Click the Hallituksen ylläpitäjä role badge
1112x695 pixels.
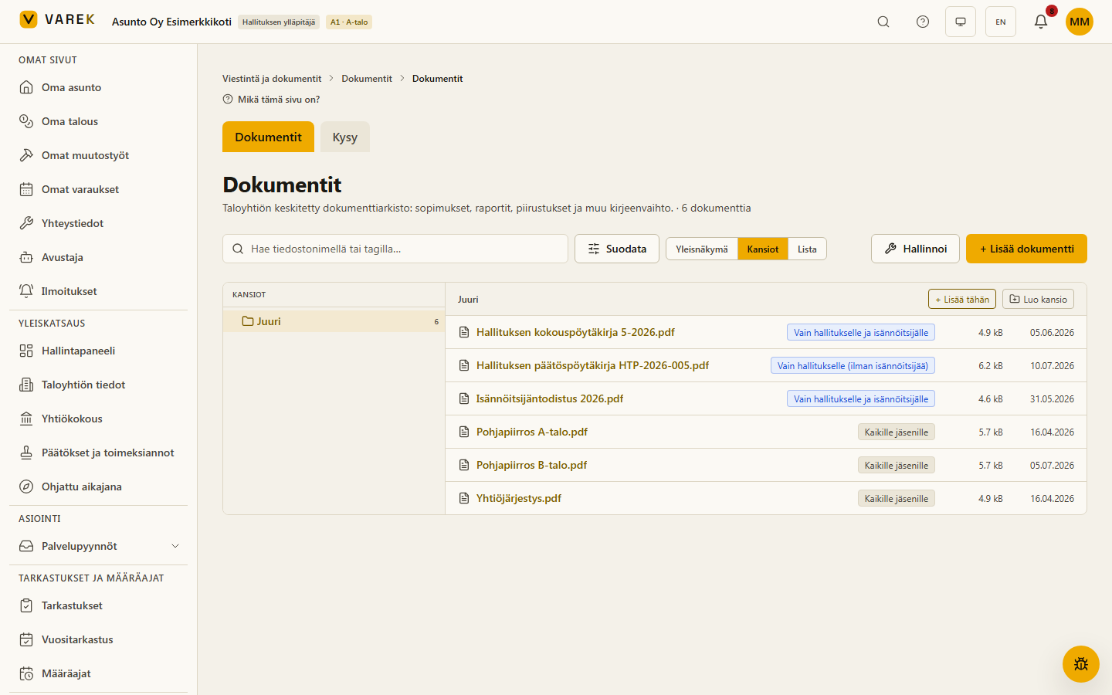[x=279, y=22]
